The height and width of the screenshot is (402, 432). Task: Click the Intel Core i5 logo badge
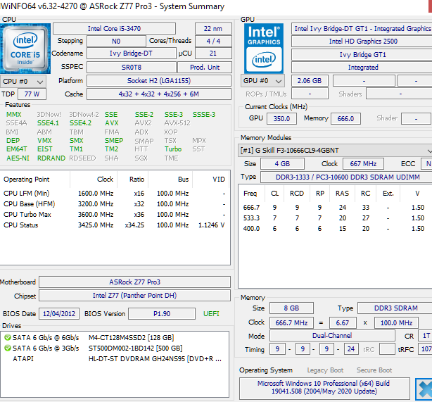pos(25,49)
